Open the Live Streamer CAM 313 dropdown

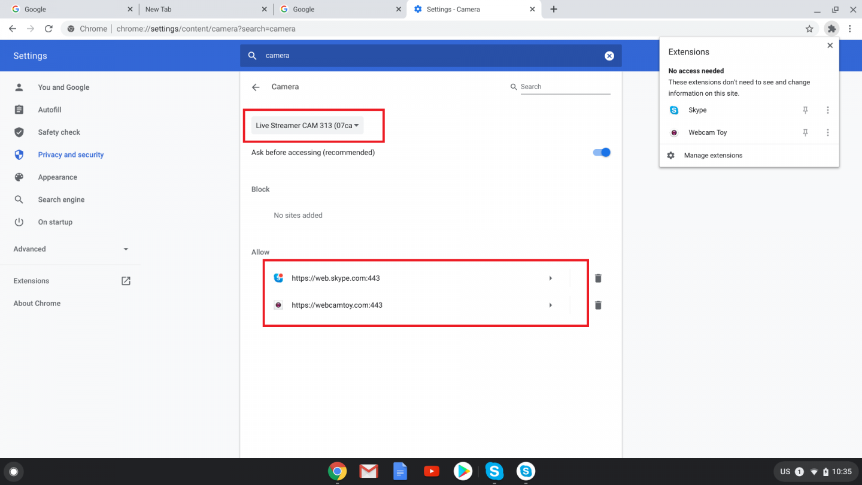point(307,126)
